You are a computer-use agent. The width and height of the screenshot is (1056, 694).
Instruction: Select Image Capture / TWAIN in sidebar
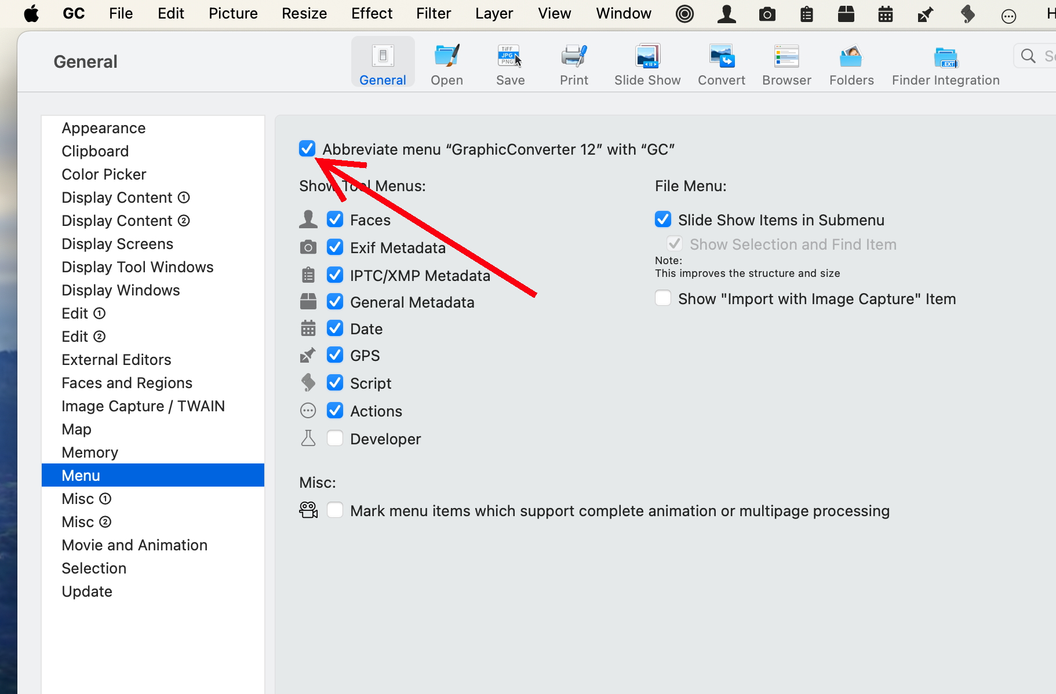point(153,406)
